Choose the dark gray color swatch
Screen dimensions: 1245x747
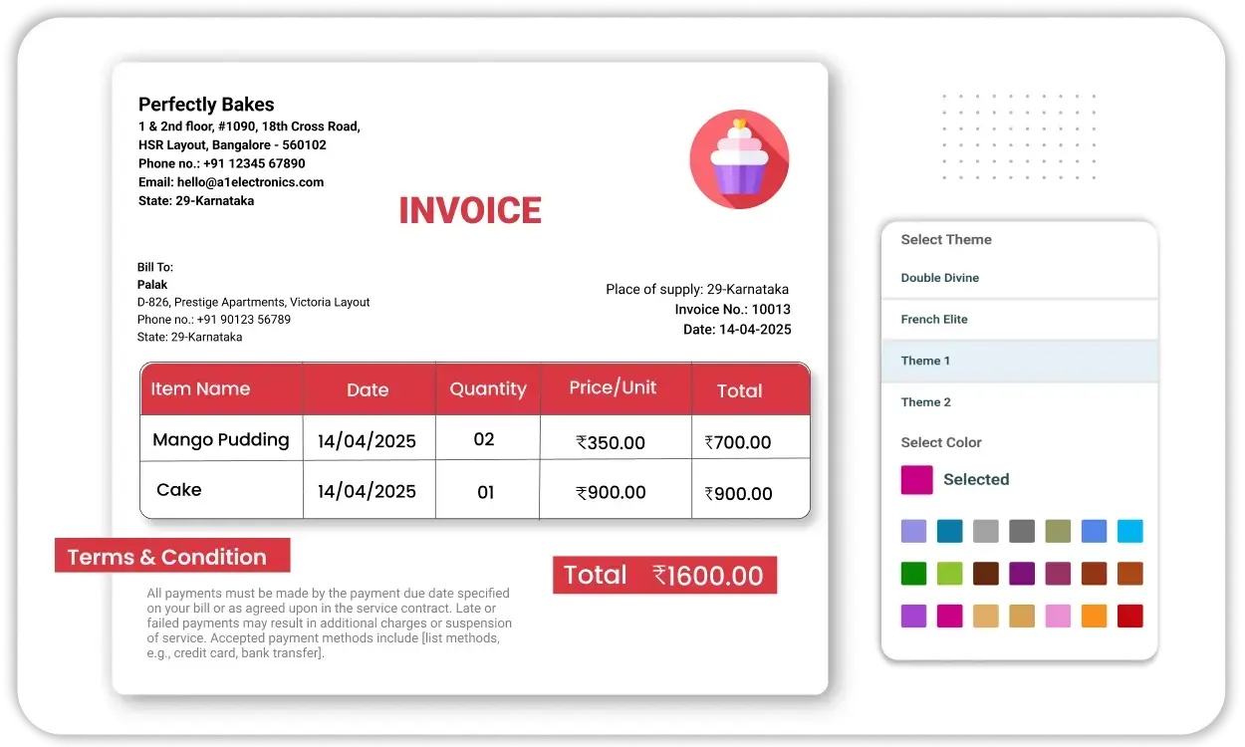(x=1022, y=531)
